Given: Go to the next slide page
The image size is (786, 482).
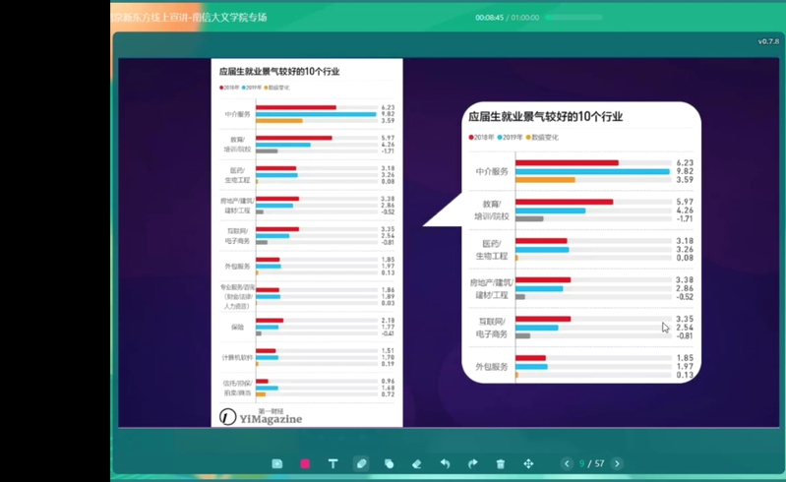Looking at the screenshot, I should tap(617, 463).
